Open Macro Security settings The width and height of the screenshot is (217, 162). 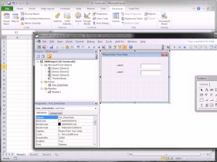pos(31,23)
